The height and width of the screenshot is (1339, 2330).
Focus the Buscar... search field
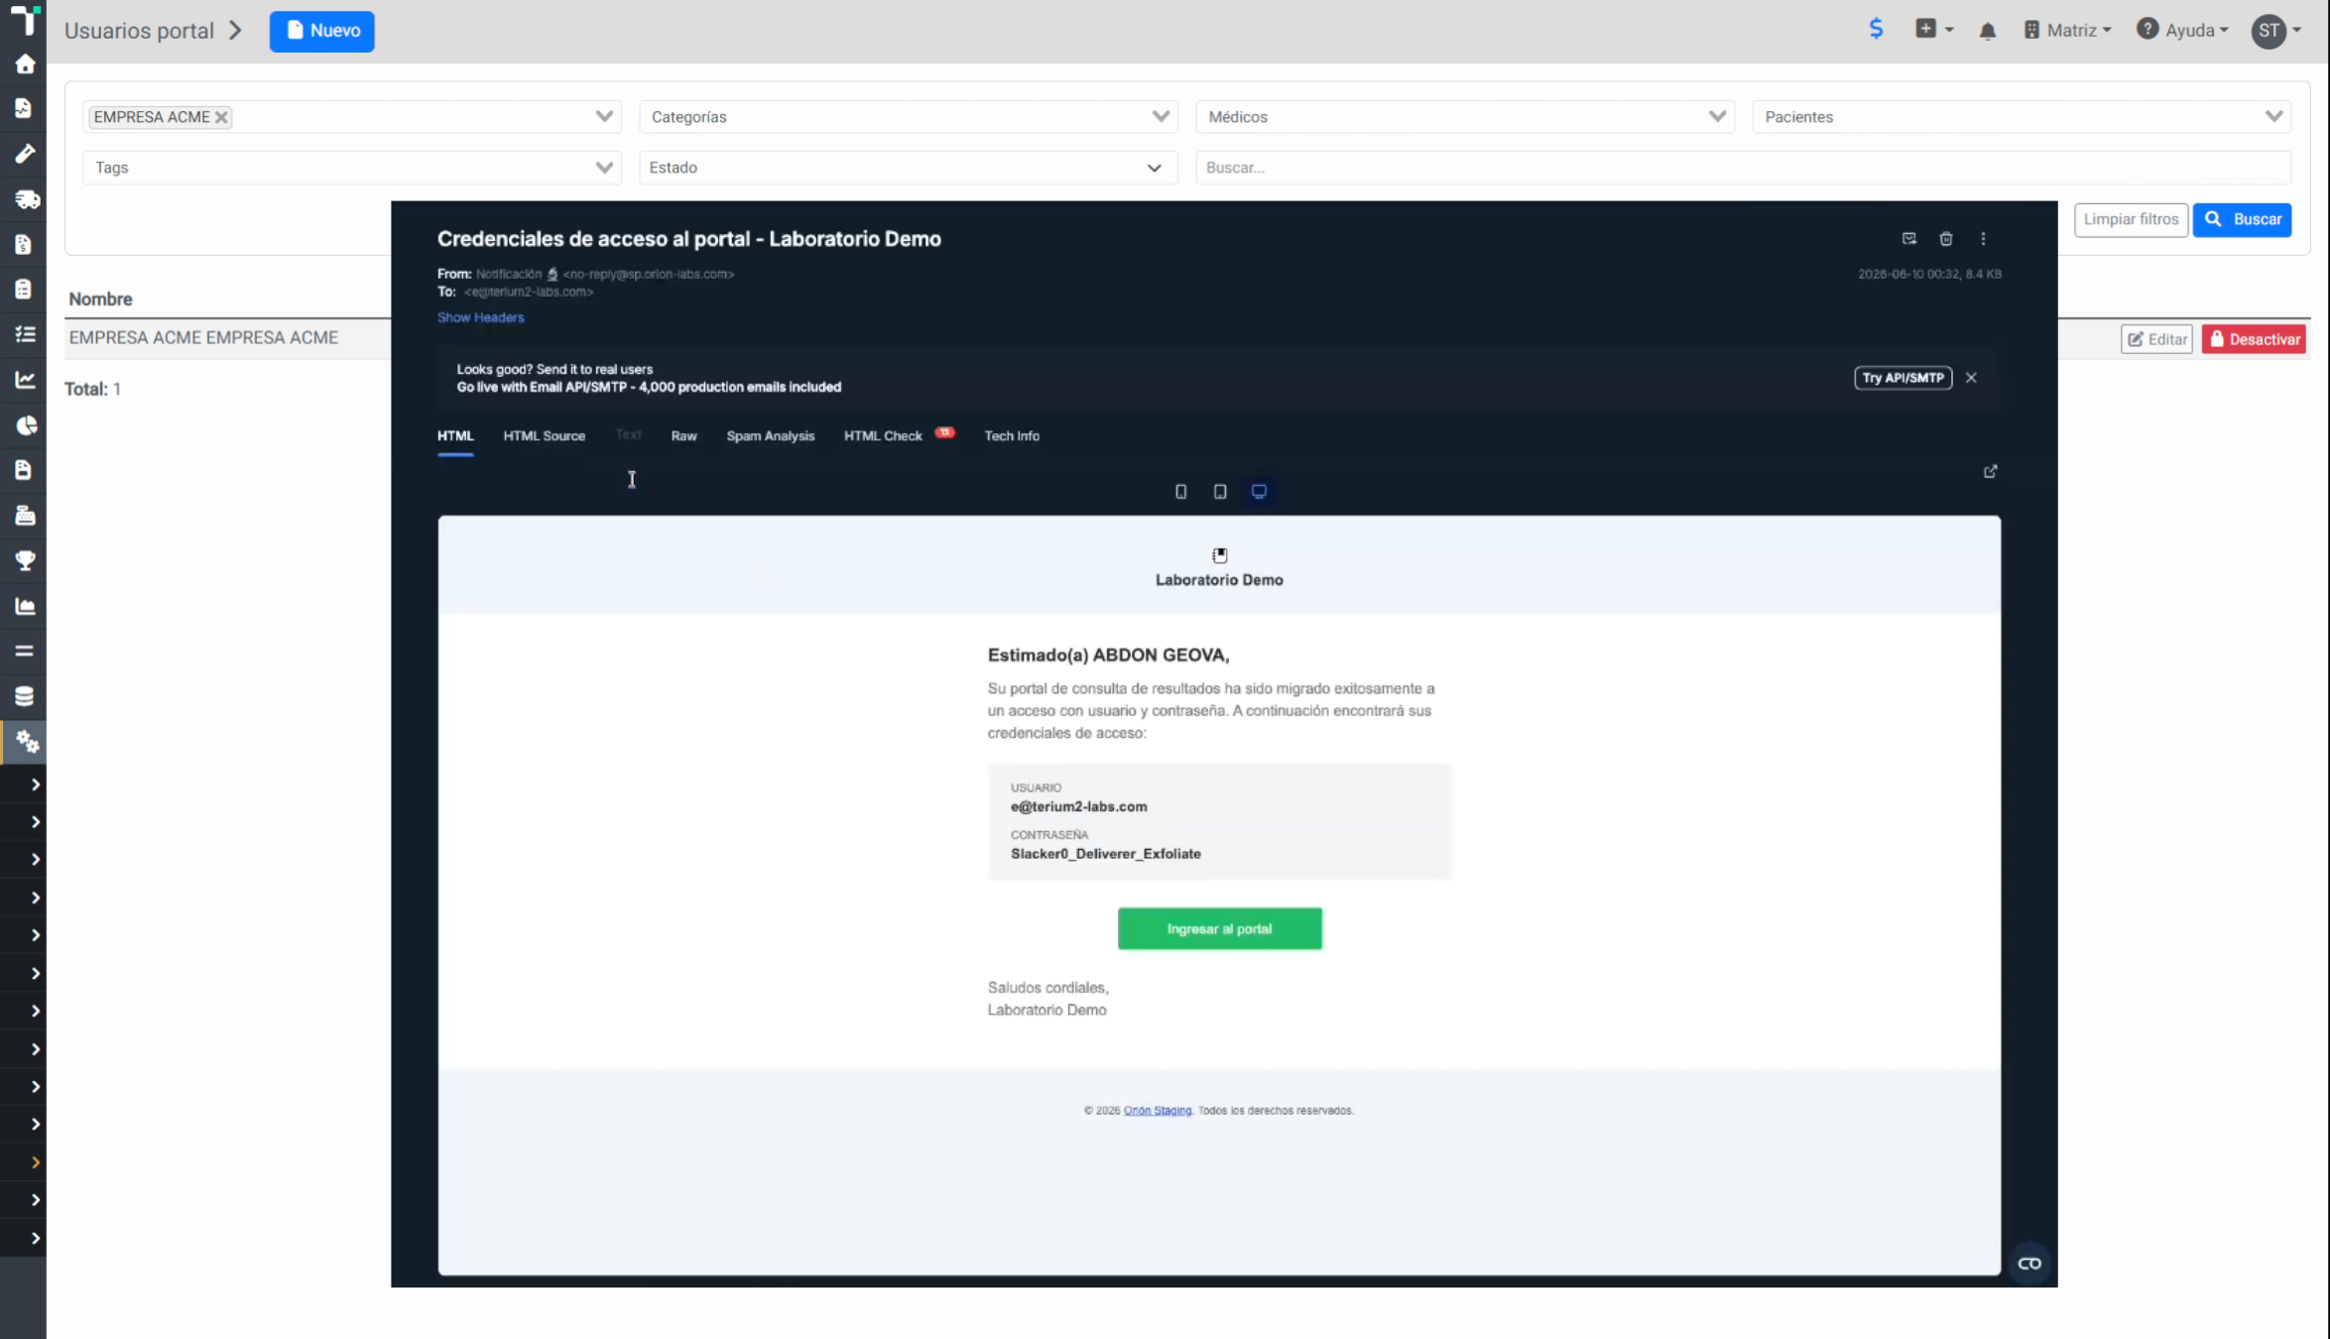click(1743, 168)
